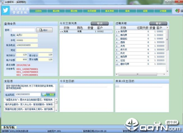The image size is (183, 133).
Task: Select overdue row 3 in 过期未取 list
Action: 140,39
